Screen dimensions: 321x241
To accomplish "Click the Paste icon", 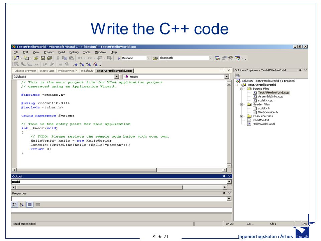I will coord(71,58).
